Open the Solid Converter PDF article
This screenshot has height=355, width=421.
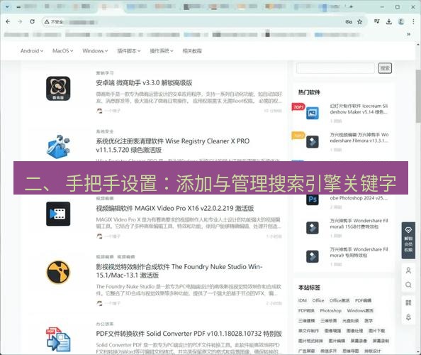tap(189, 334)
